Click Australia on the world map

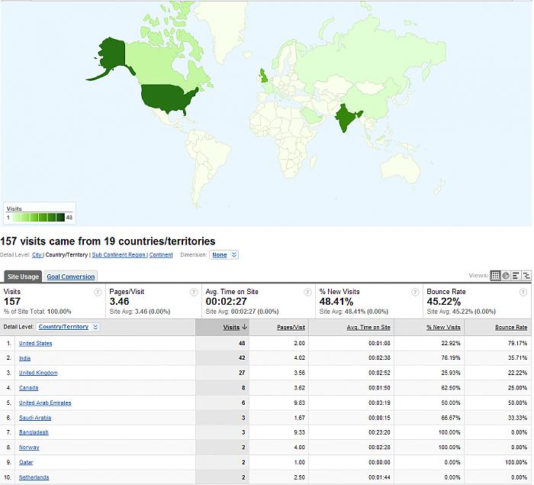click(x=399, y=167)
